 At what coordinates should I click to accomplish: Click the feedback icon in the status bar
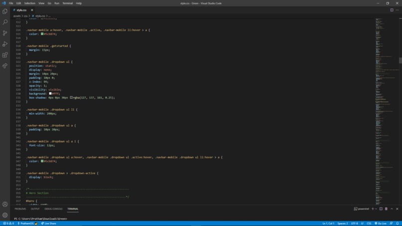(x=391, y=224)
